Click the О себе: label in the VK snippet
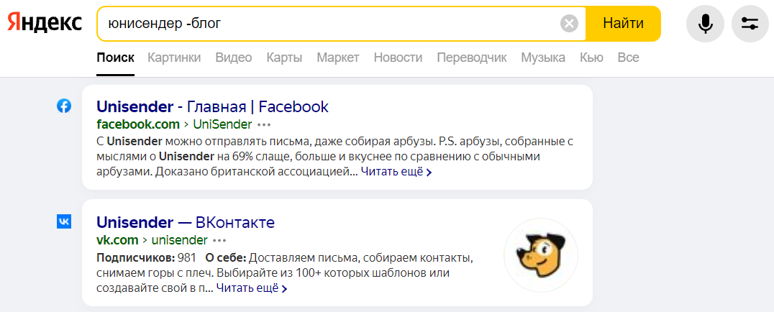Screen dimensions: 774x312 point(226,257)
